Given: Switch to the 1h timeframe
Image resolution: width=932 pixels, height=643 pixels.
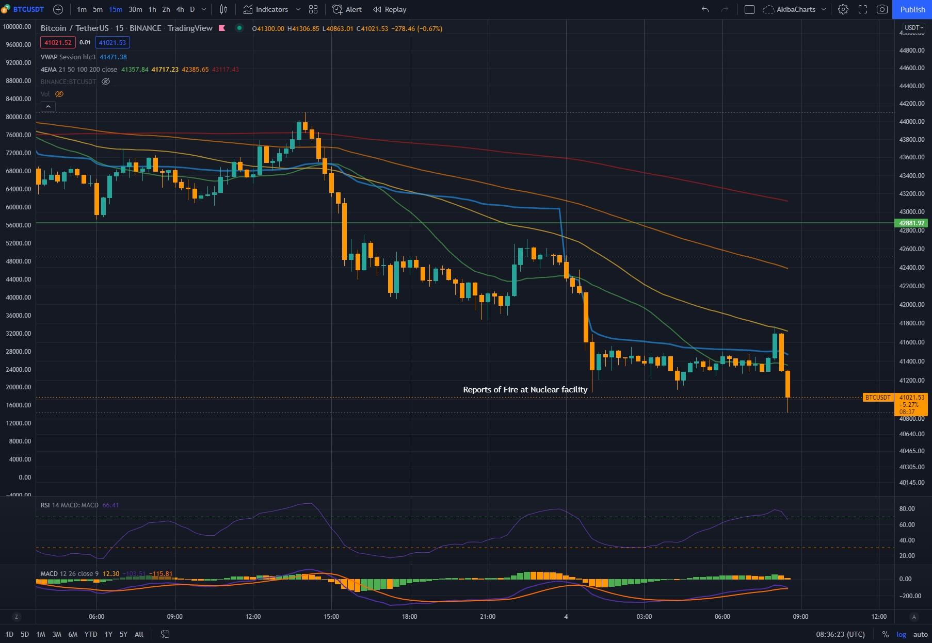Looking at the screenshot, I should [152, 9].
